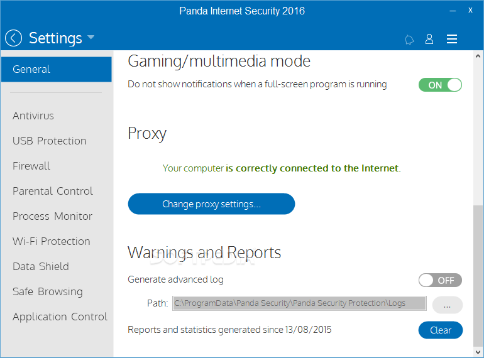Image resolution: width=484 pixels, height=358 pixels.
Task: Open USB Protection settings
Action: [x=50, y=141]
